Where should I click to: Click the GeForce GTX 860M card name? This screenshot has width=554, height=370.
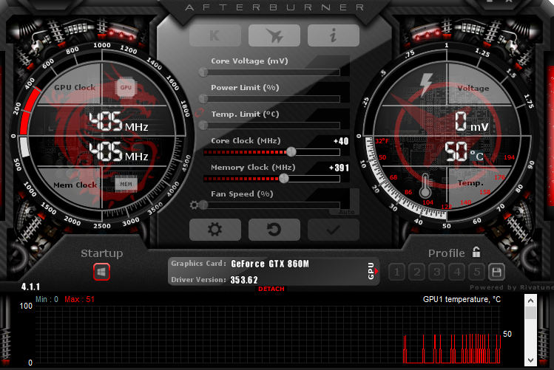270,264
